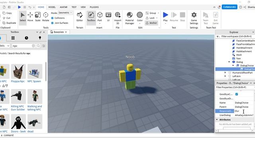Screen dimensions: 255x143
Task: Open the Models category dropdown in Toolbox
Action: pos(5,46)
